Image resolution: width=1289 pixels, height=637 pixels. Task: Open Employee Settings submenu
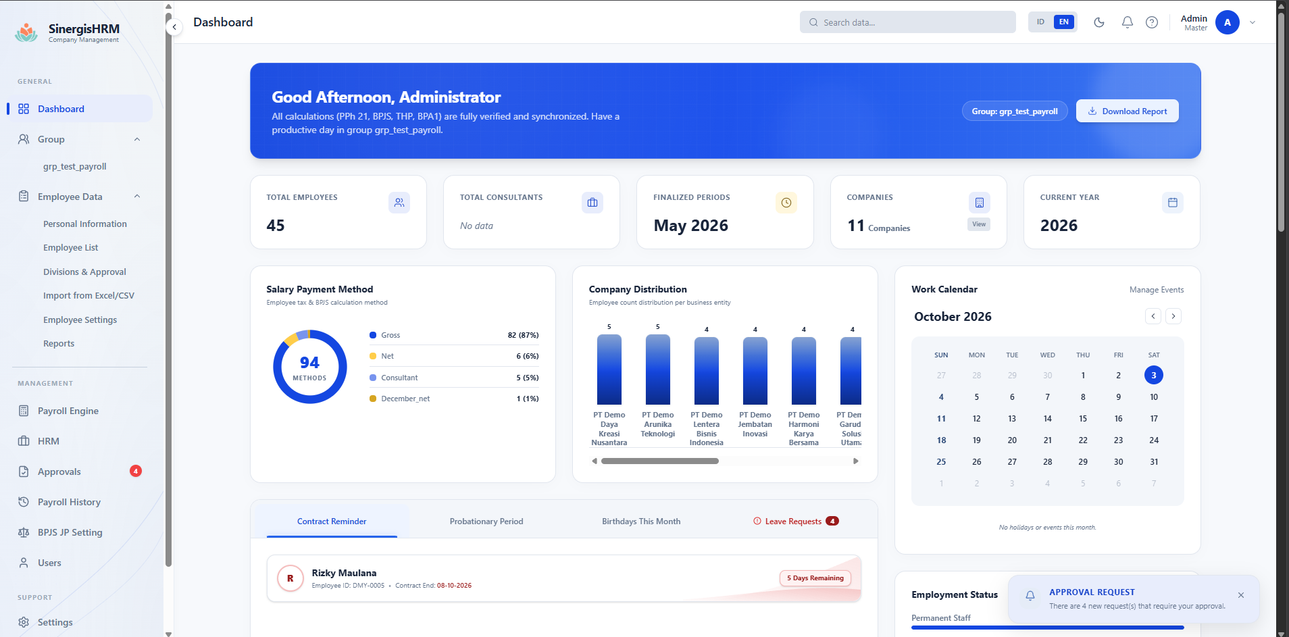click(x=80, y=320)
